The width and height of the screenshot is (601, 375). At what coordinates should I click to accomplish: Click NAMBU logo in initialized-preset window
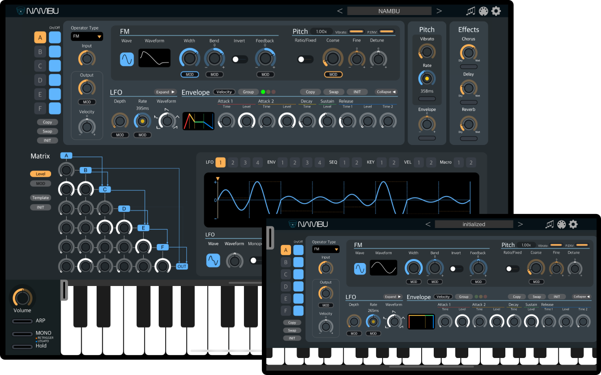[x=308, y=224]
